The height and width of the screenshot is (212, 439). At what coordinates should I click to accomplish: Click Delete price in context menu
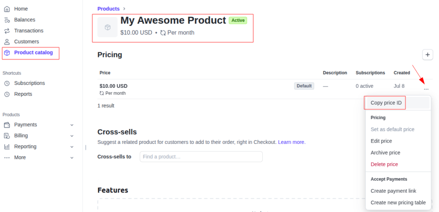(384, 164)
